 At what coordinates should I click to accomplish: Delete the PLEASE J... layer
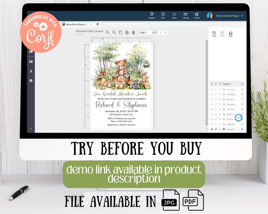pyautogui.click(x=242, y=94)
